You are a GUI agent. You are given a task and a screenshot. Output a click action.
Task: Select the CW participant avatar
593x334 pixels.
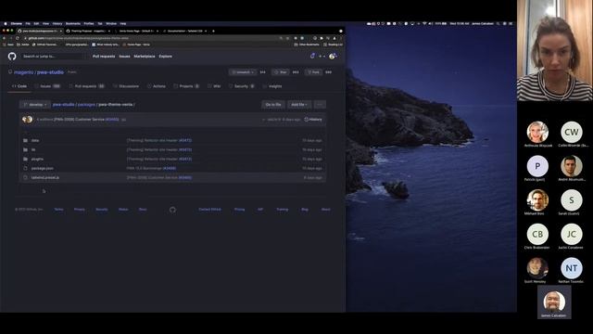coord(572,132)
